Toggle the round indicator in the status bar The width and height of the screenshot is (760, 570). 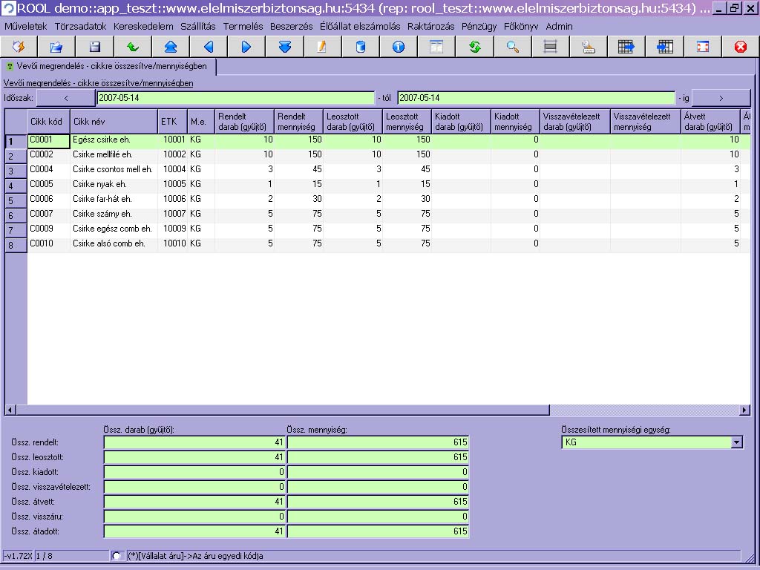(x=117, y=556)
